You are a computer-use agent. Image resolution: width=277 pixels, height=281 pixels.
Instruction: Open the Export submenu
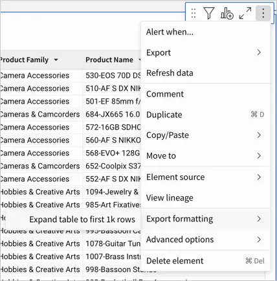206,52
